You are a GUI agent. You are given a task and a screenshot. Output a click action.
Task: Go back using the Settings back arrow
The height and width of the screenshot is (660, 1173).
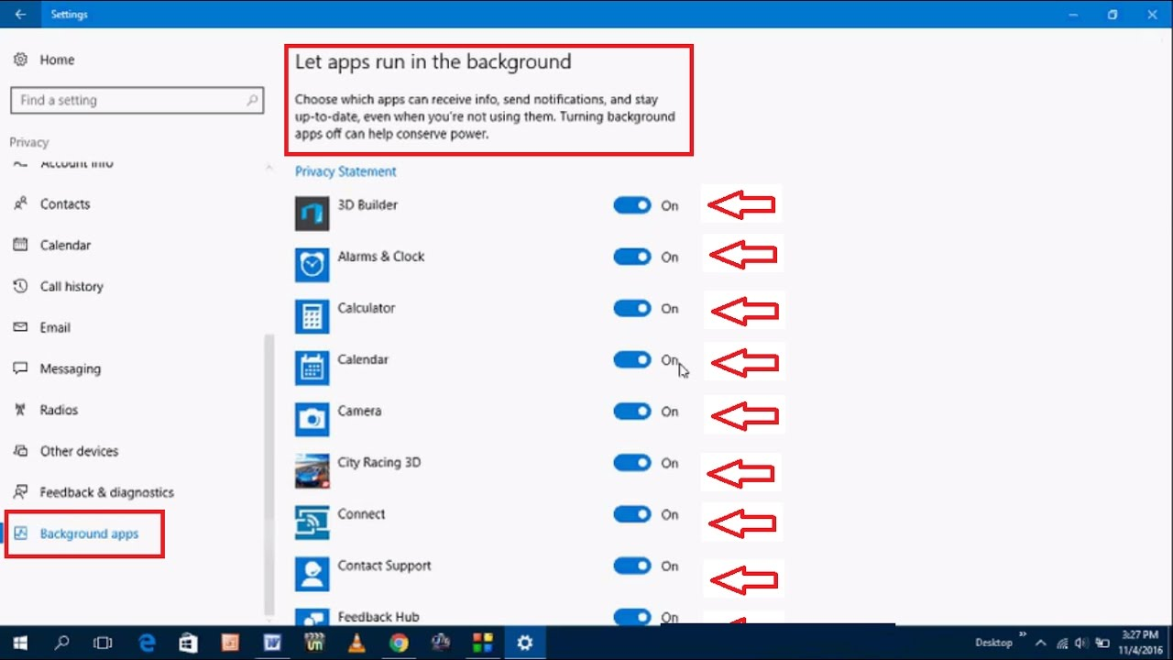[x=20, y=15]
